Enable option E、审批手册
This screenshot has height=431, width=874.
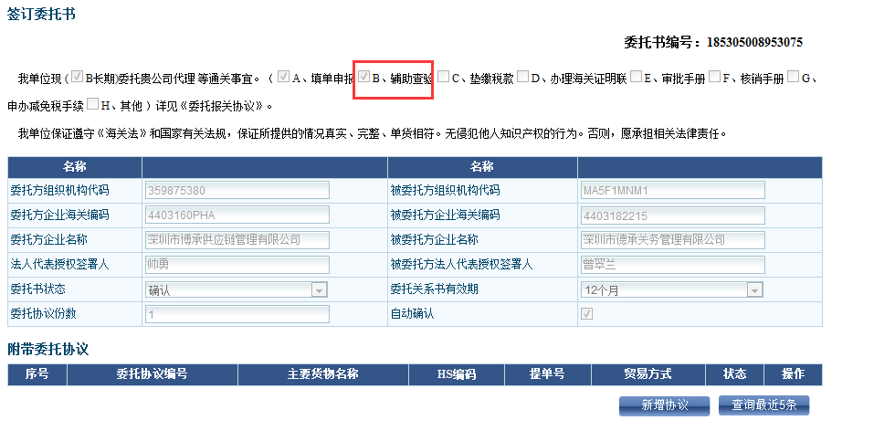(636, 78)
